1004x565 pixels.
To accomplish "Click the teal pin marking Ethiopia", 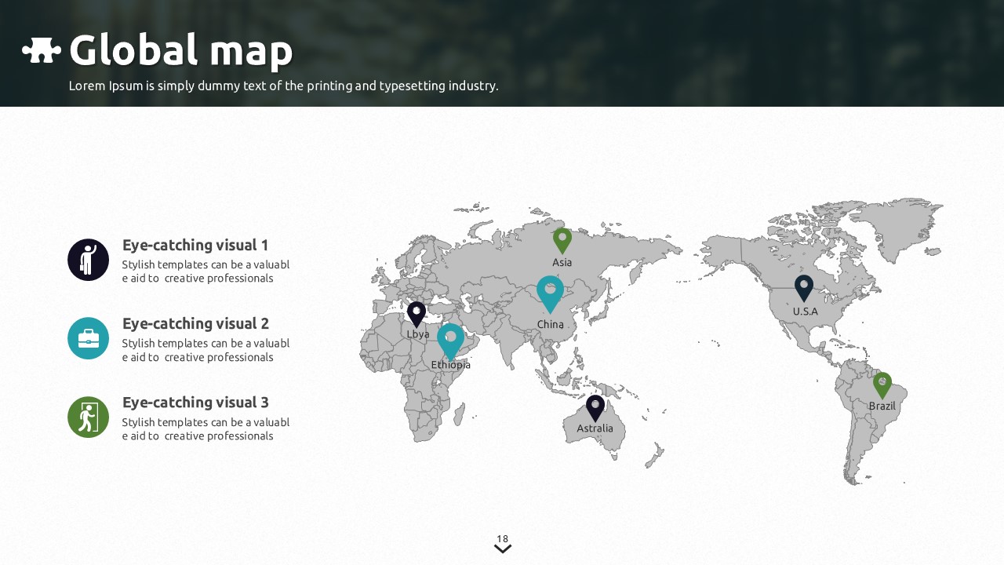I will point(450,340).
